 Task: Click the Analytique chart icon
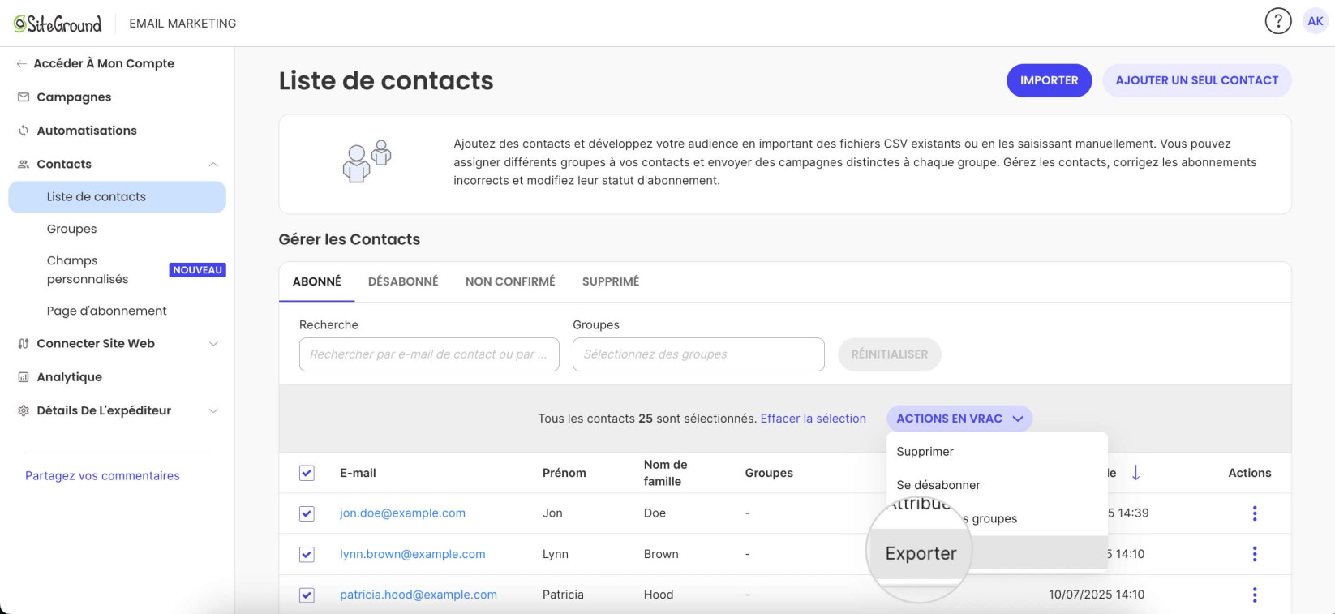[x=24, y=377]
